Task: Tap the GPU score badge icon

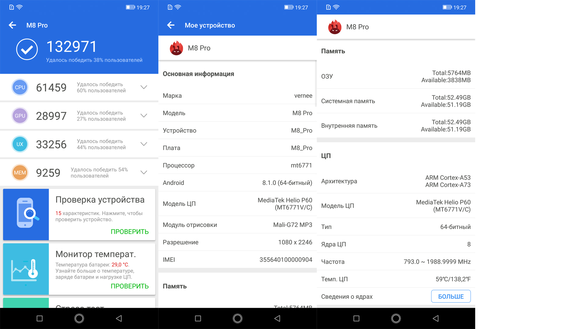Action: [20, 116]
